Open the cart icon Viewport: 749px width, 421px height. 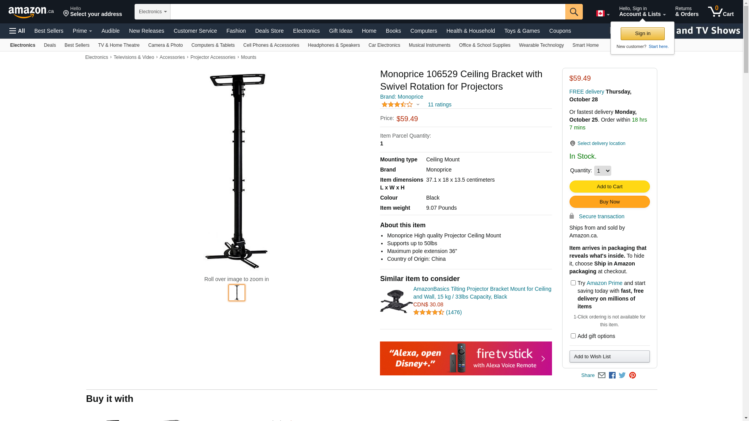tap(721, 12)
